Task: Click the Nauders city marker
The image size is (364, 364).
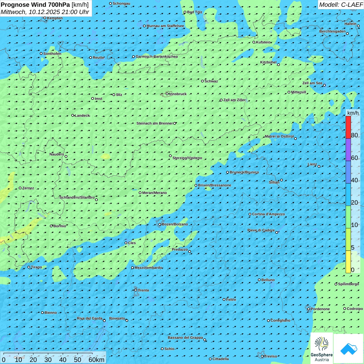Action: click(66, 156)
